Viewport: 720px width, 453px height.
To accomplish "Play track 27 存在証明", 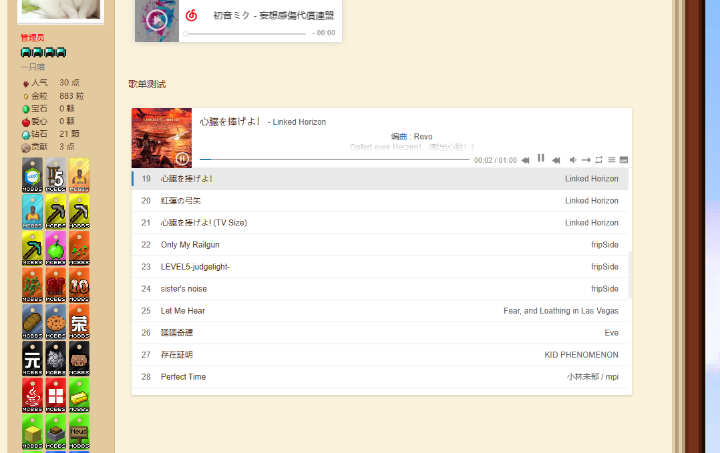I will (x=380, y=355).
